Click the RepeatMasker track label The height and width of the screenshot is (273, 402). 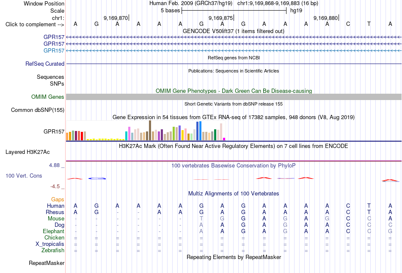click(x=47, y=263)
